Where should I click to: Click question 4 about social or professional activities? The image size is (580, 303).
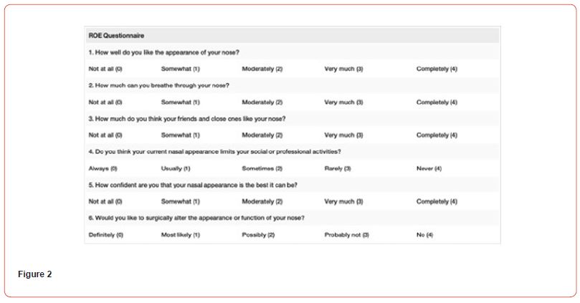214,151
